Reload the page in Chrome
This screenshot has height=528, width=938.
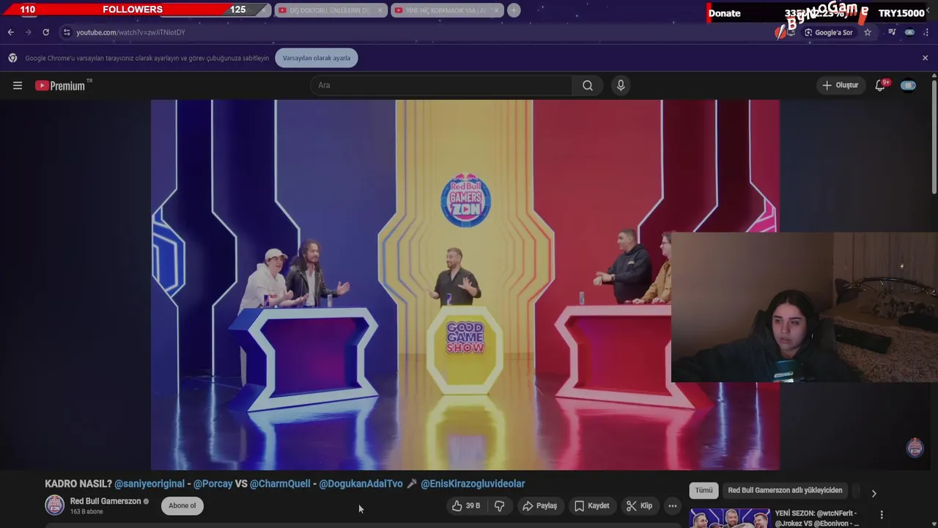pyautogui.click(x=45, y=32)
